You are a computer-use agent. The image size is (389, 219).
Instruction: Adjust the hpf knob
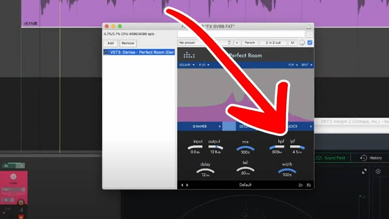(x=277, y=147)
